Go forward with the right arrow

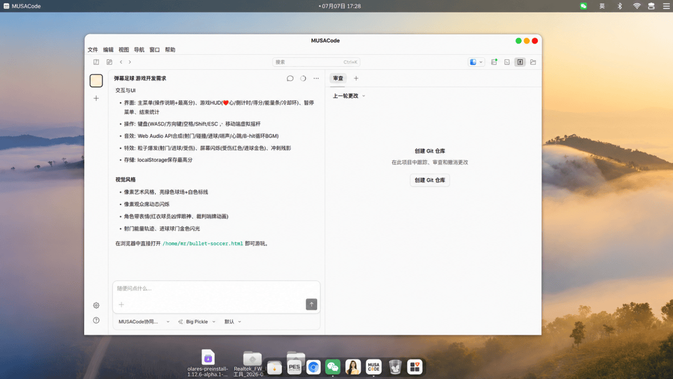coord(130,62)
